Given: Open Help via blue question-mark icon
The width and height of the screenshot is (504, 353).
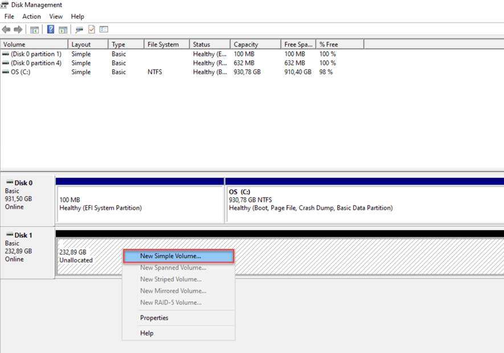Looking at the screenshot, I should [x=51, y=30].
